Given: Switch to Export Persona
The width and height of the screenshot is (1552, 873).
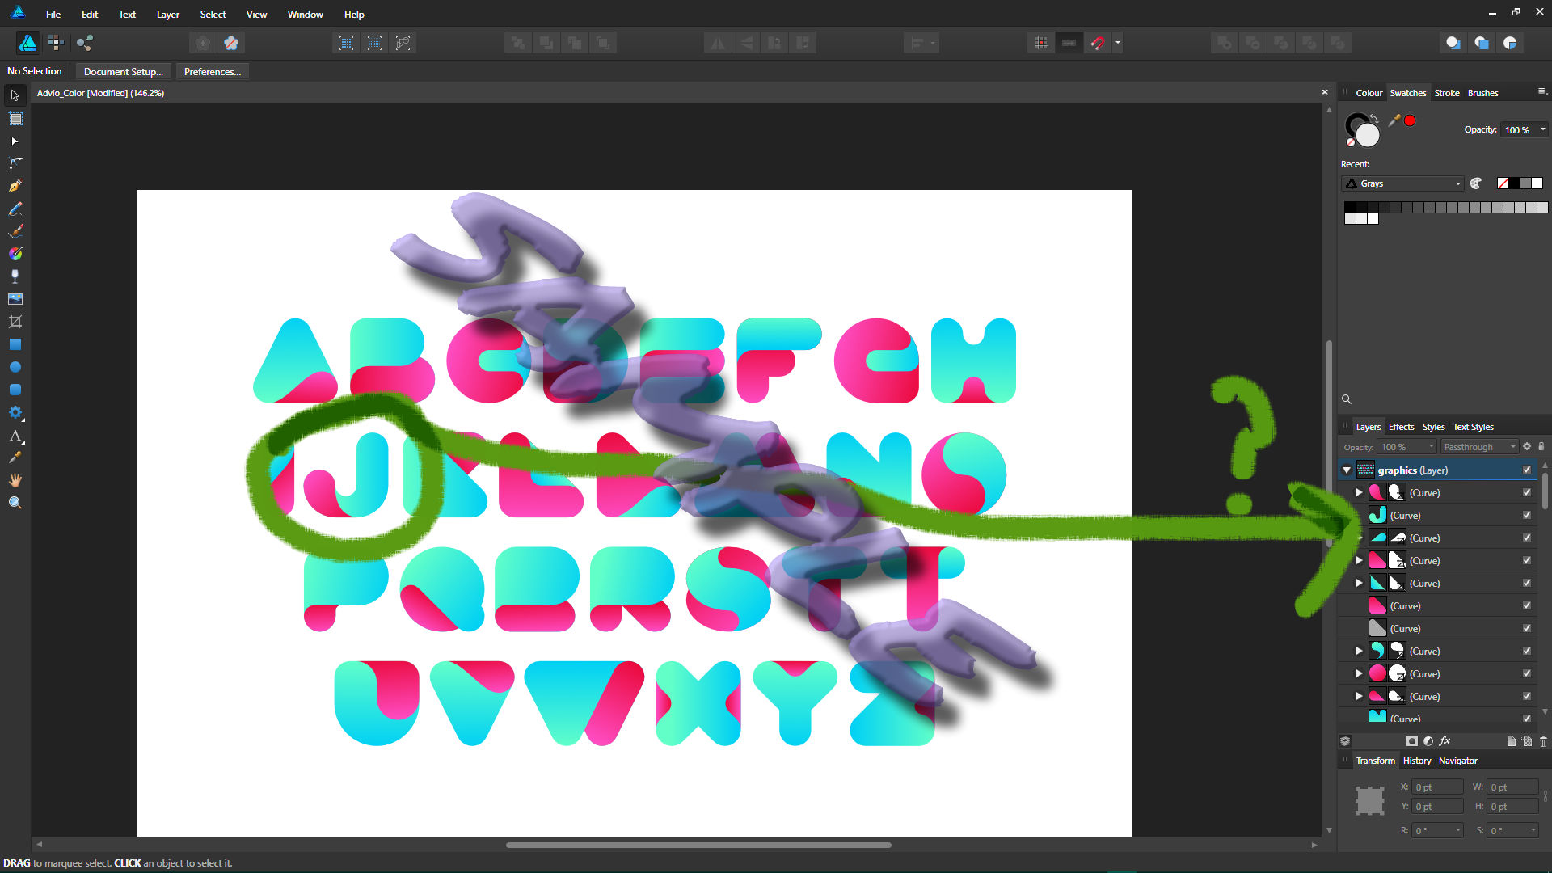Looking at the screenshot, I should [84, 43].
